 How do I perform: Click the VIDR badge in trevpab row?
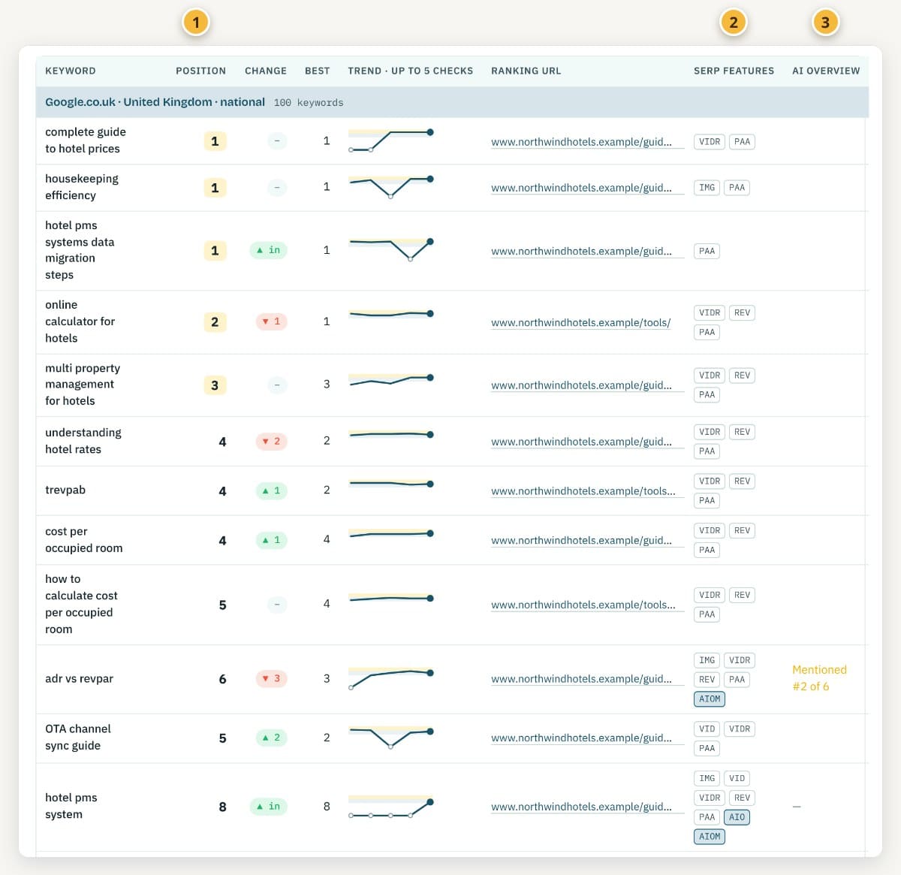coord(710,481)
